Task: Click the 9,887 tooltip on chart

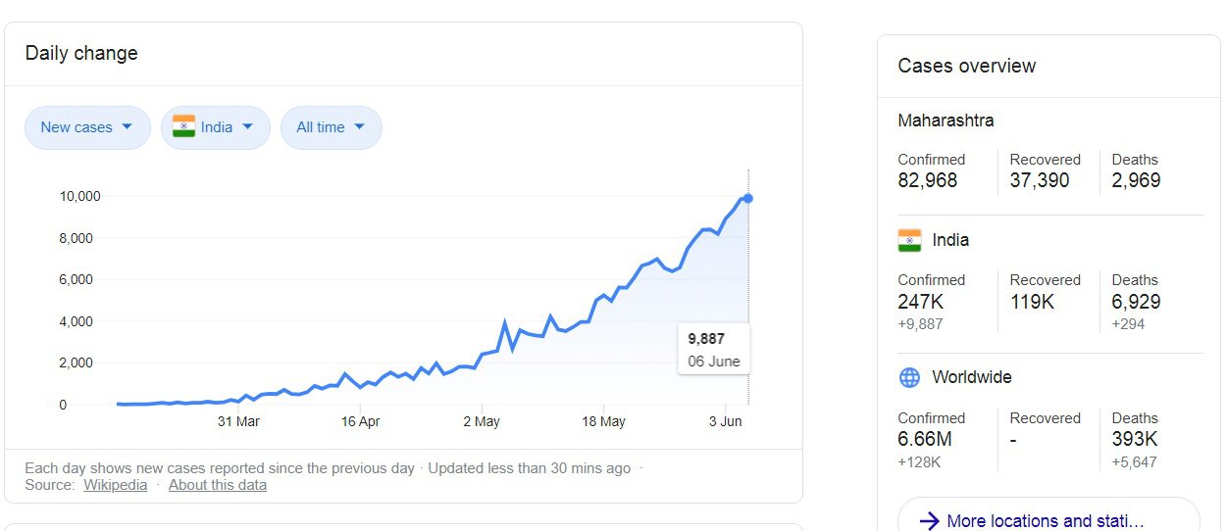Action: coord(714,349)
